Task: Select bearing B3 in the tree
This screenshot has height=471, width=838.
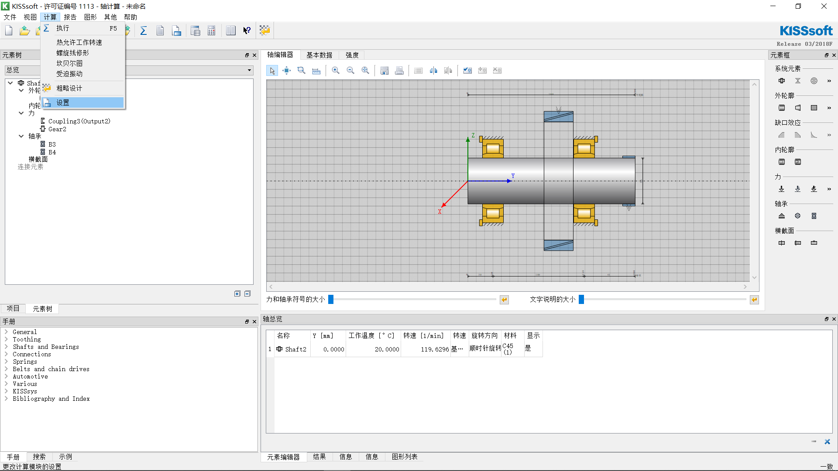Action: [52, 144]
